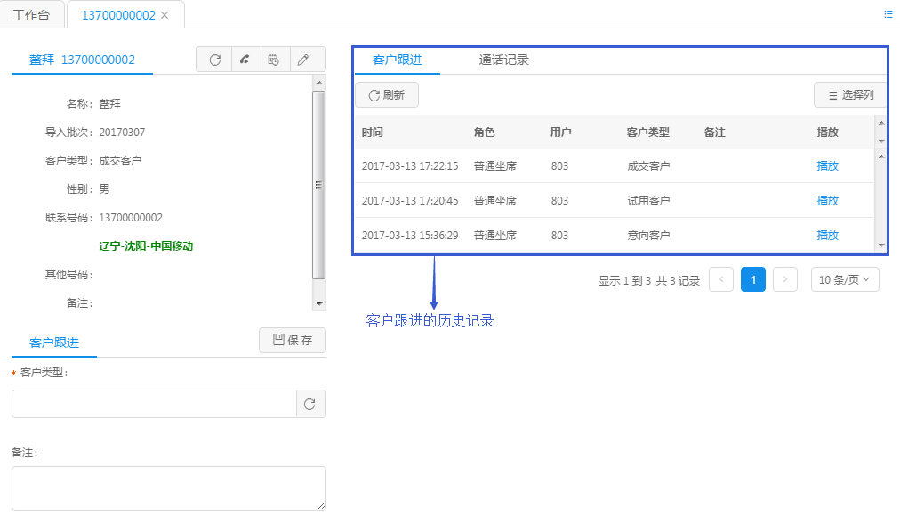Viewport: 900px width, 523px height.
Task: Click the refresh icon beside customer name
Action: 214,60
